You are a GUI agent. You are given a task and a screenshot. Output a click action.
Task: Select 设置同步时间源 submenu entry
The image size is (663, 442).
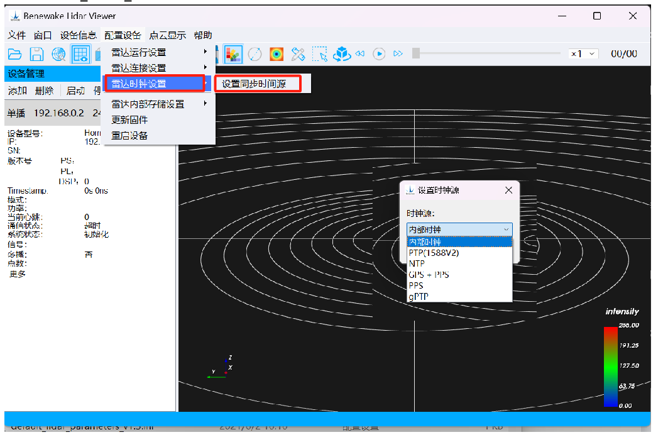(x=258, y=84)
